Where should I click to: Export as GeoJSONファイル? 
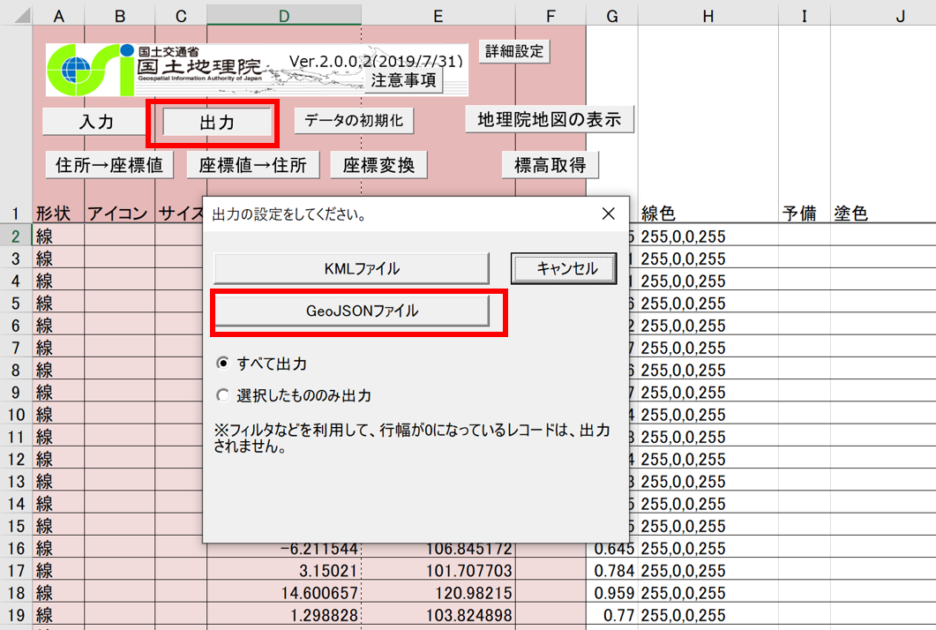click(x=352, y=311)
